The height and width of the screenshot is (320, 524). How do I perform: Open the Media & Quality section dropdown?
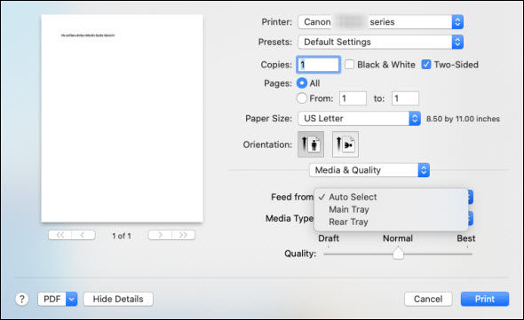(369, 170)
